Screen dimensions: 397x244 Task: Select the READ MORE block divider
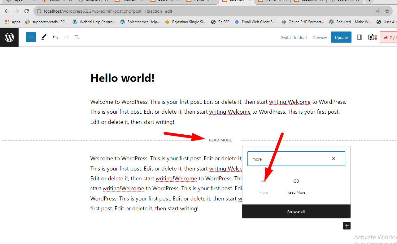pyautogui.click(x=220, y=140)
